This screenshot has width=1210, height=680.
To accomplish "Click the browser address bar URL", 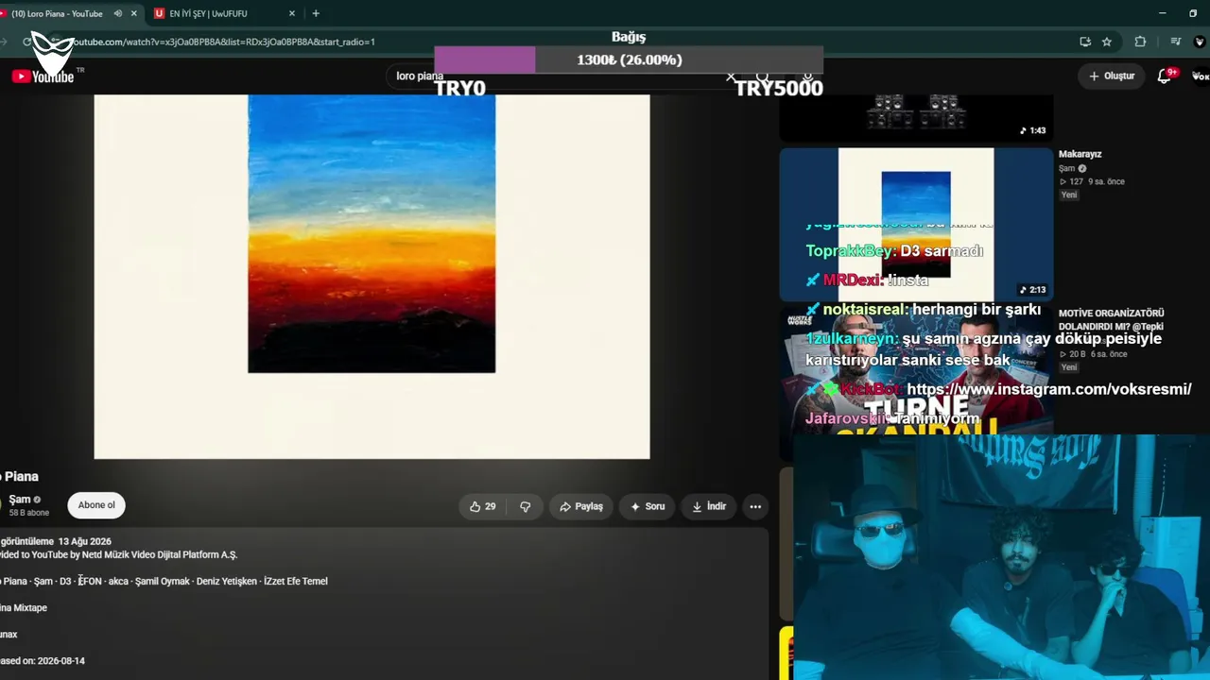I will pos(223,42).
